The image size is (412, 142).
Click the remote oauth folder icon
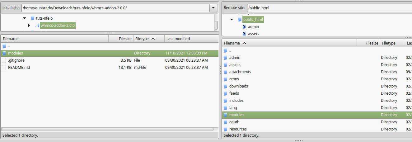point(226,122)
